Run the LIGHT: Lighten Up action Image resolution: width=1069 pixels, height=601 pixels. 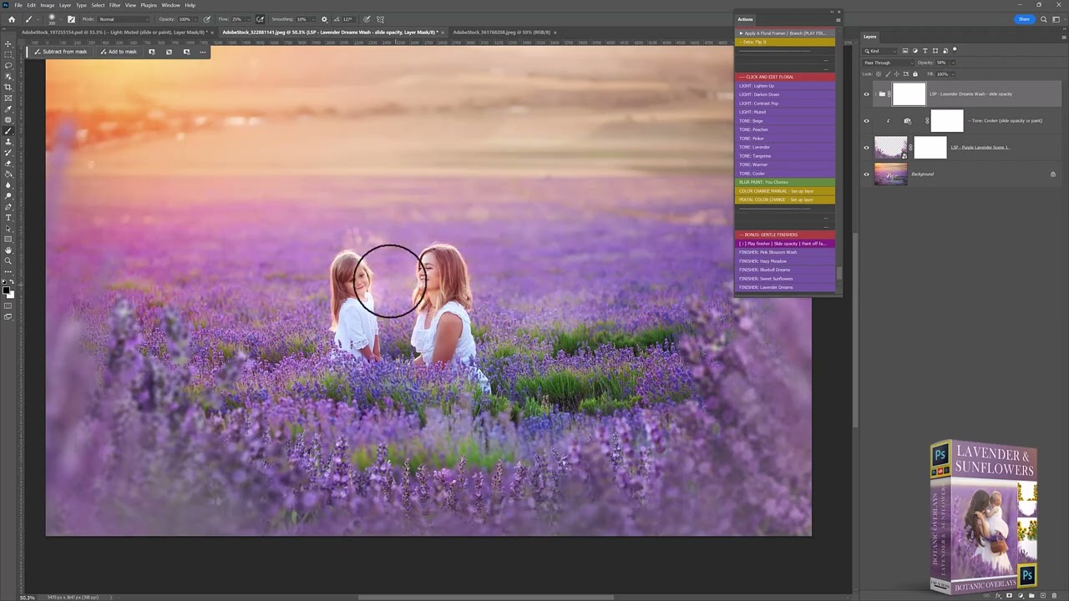785,86
